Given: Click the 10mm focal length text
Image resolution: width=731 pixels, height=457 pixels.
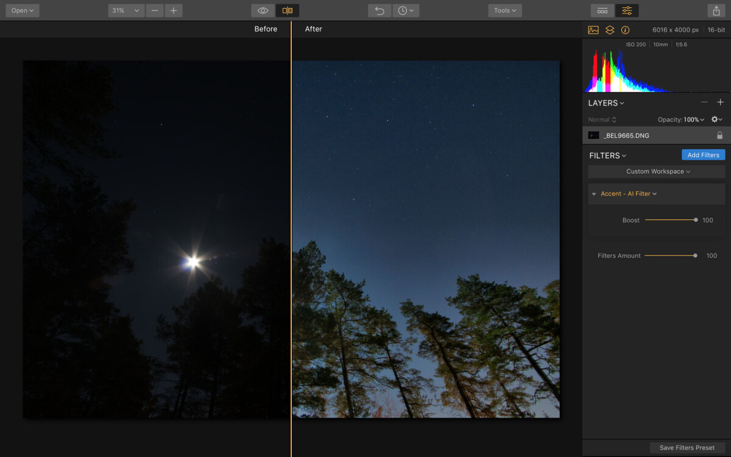Looking at the screenshot, I should (x=660, y=44).
